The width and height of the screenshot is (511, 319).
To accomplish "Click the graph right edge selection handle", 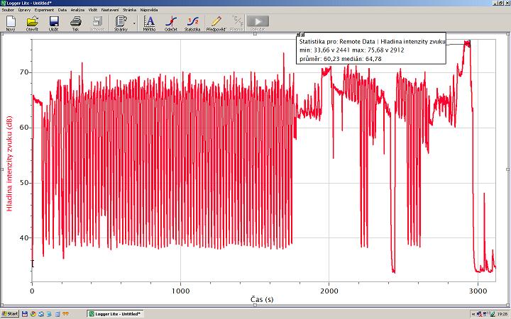I will (x=507, y=169).
